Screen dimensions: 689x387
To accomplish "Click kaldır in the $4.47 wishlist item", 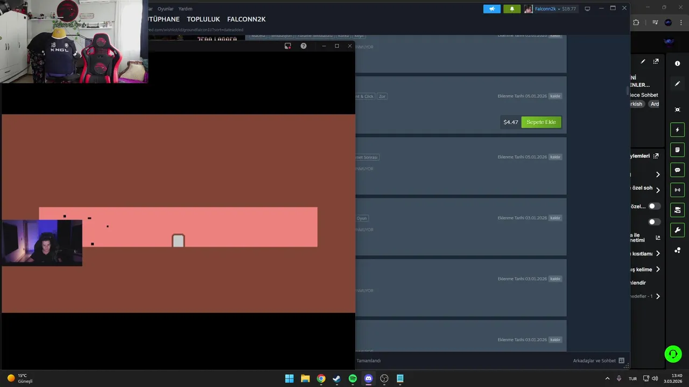I will (555, 96).
